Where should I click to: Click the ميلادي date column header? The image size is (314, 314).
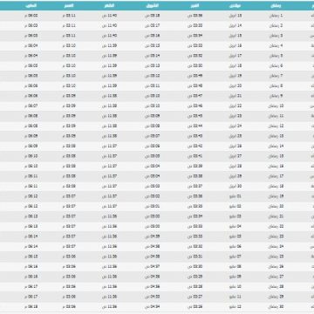[235, 6]
